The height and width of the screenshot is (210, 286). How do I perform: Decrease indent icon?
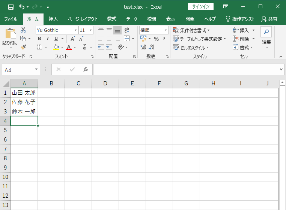pos(101,47)
